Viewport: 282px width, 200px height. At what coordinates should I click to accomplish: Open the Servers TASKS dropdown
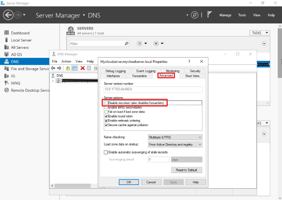pos(260,33)
